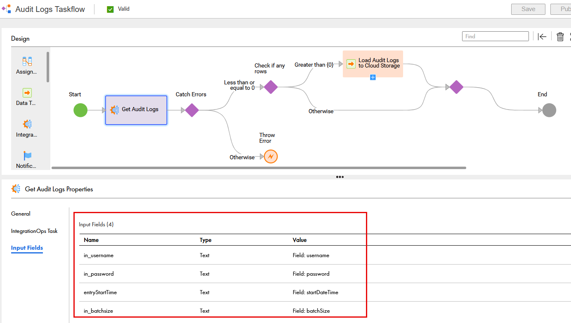
Task: Click the Field: startDateTime value
Action: tap(316, 292)
